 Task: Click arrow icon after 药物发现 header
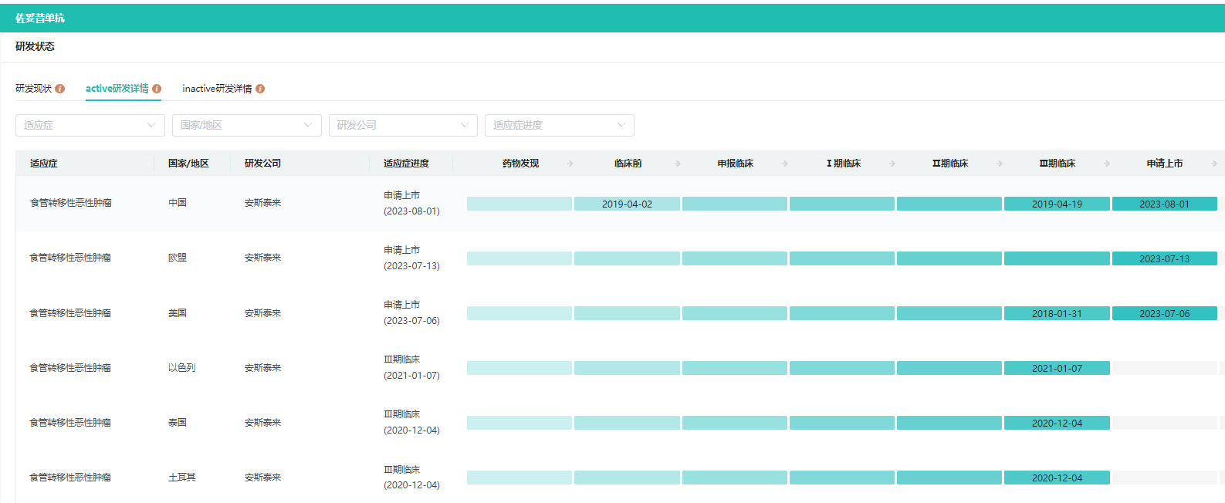(x=570, y=164)
